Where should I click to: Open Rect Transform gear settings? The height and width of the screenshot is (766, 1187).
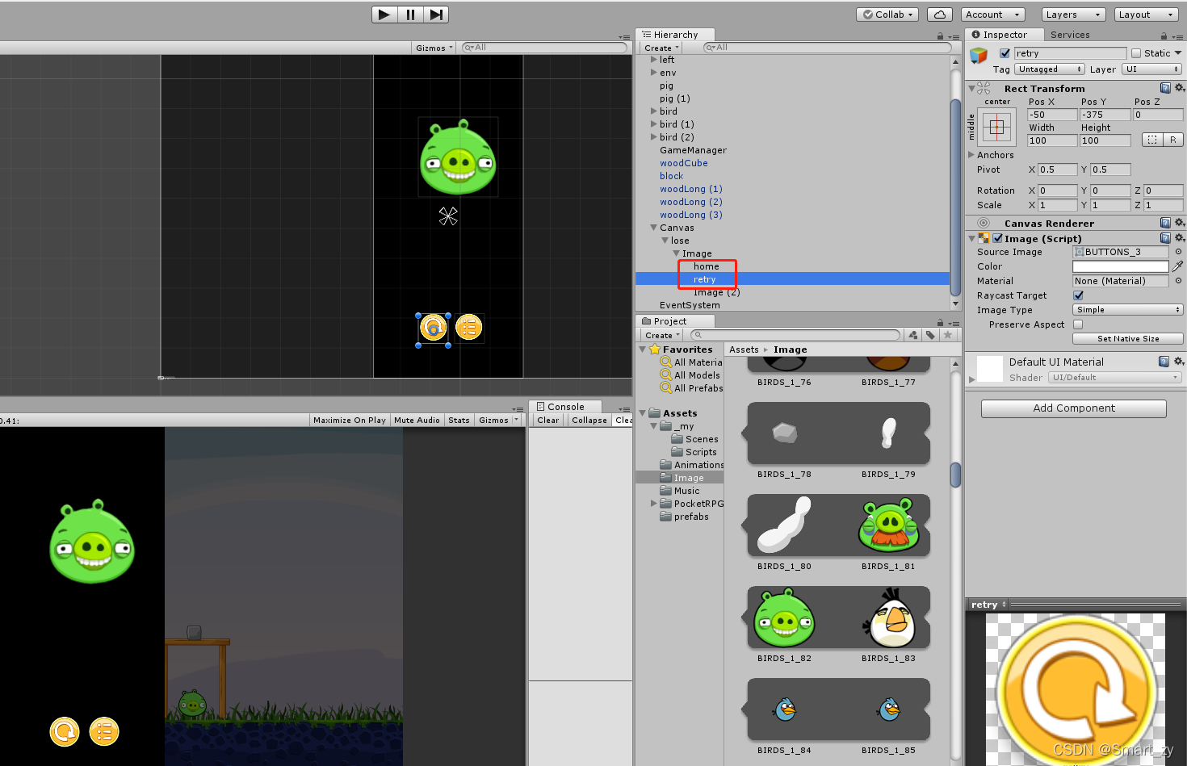(x=1179, y=88)
